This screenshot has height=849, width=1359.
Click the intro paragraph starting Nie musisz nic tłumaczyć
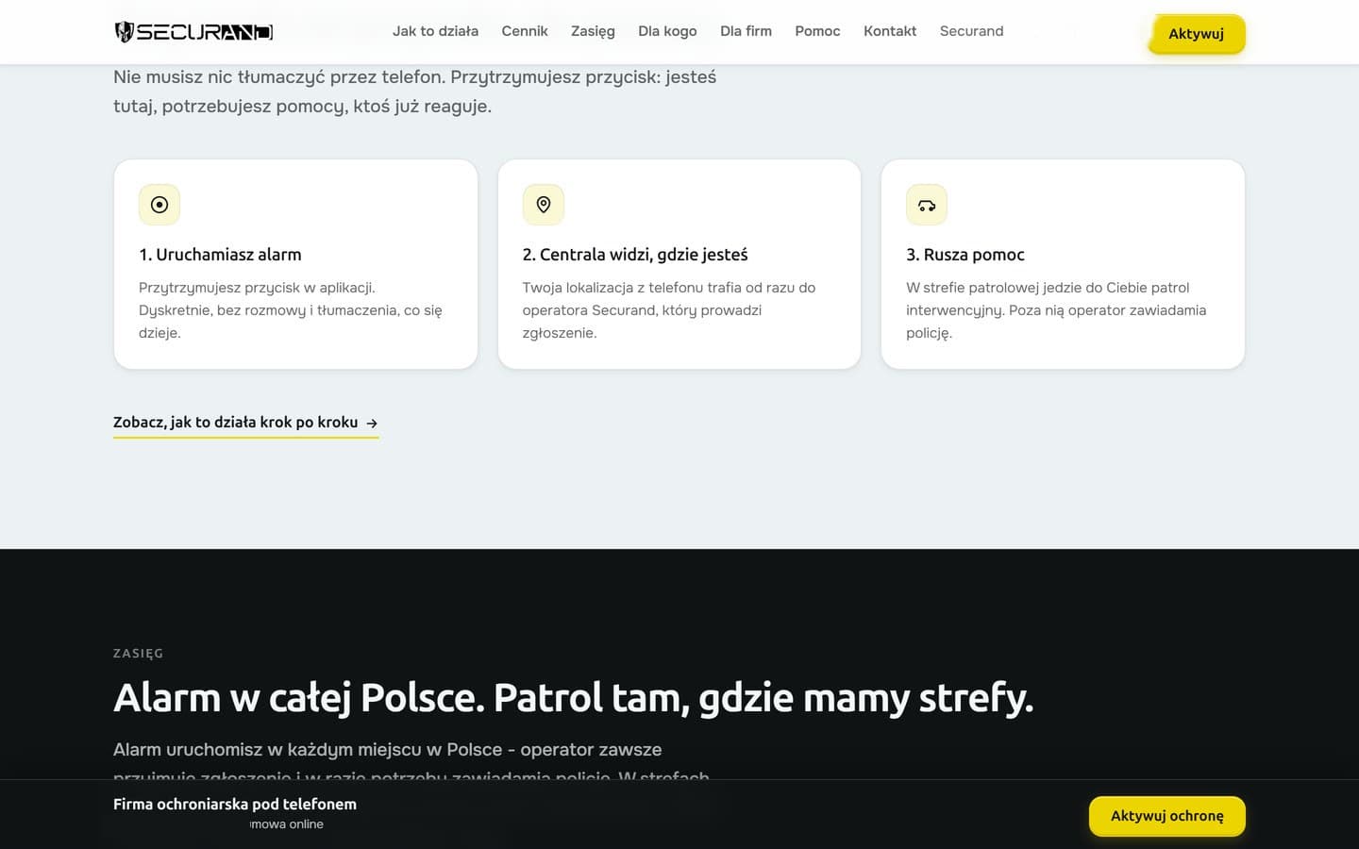[x=415, y=92]
